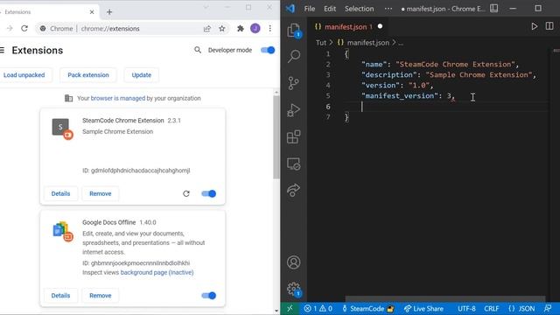This screenshot has height=315, width=560.
Task: Bookmark this page with star icon
Action: click(221, 29)
